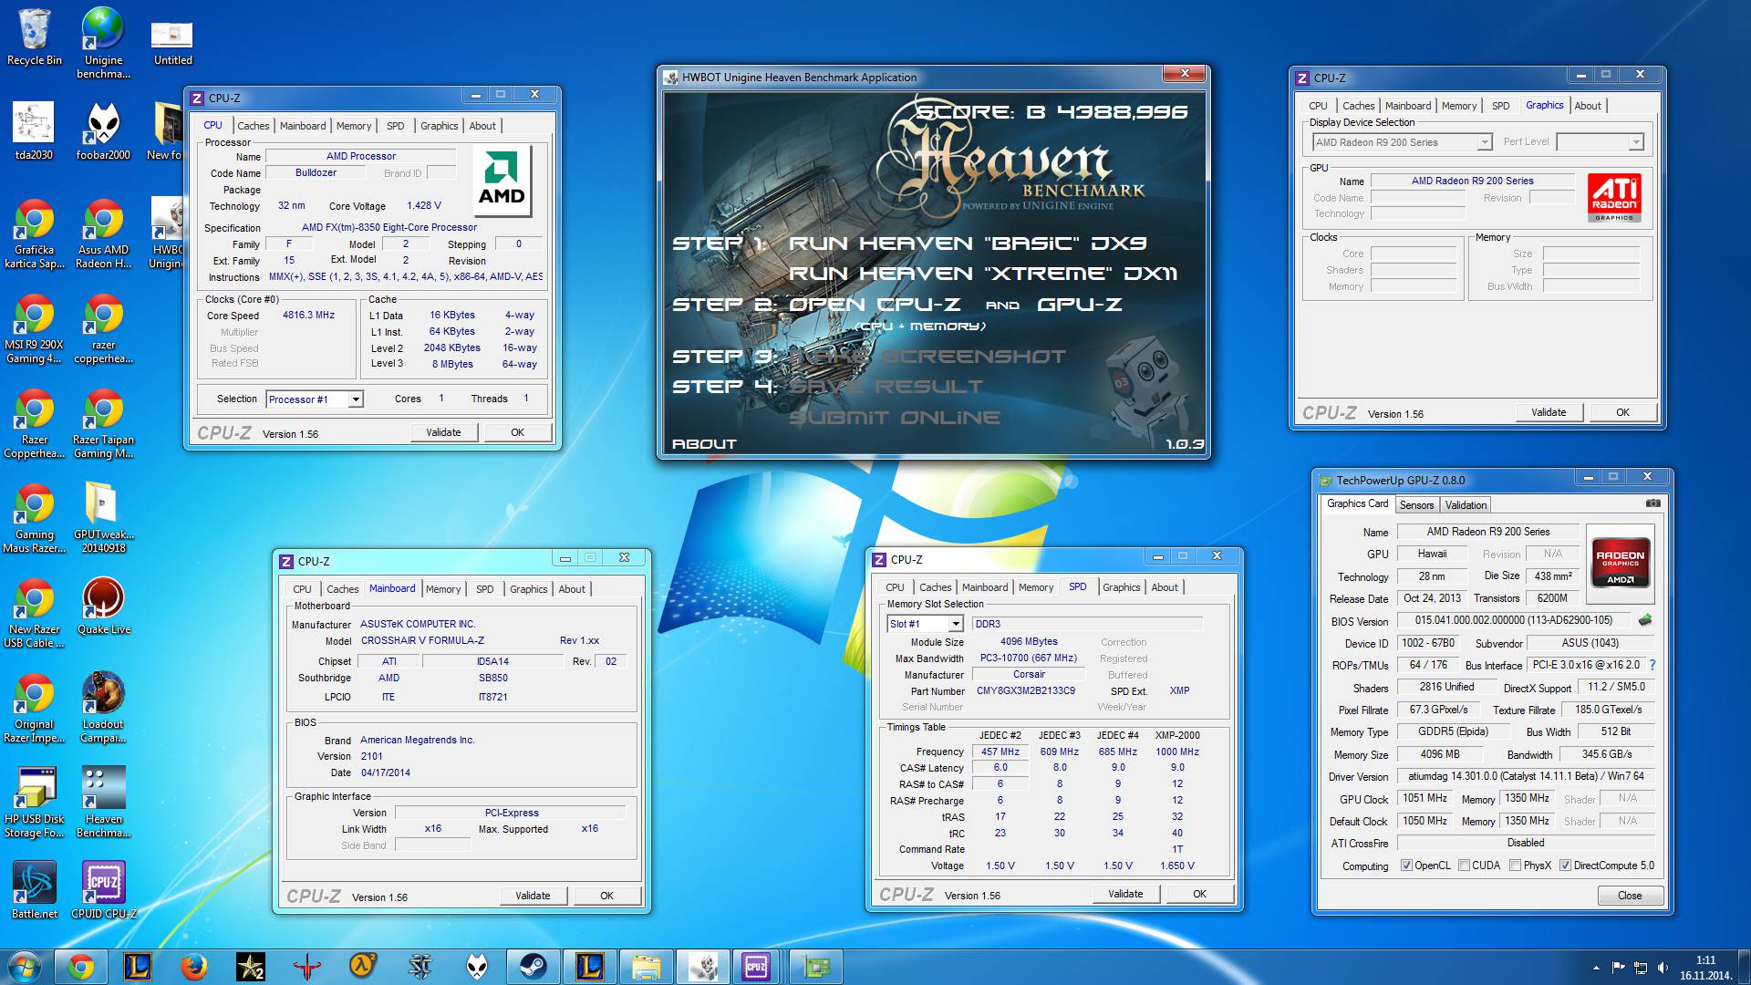1751x985 pixels.
Task: Switch to Caches tab in top-left CPU-Z
Action: tap(254, 126)
